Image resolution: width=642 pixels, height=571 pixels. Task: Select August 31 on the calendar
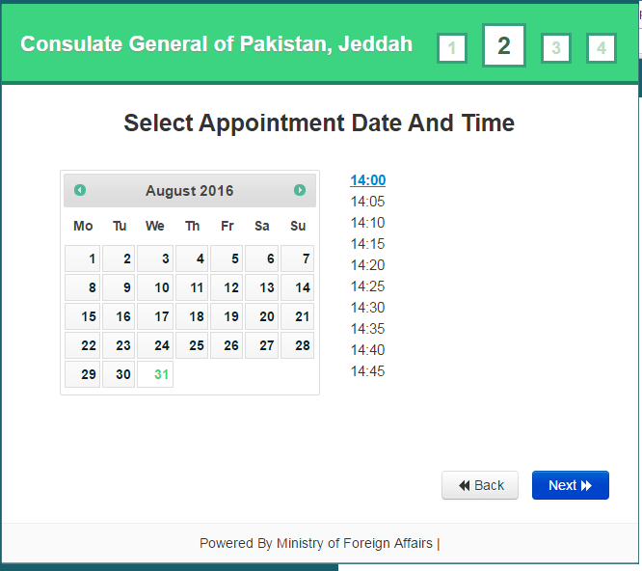coord(155,374)
